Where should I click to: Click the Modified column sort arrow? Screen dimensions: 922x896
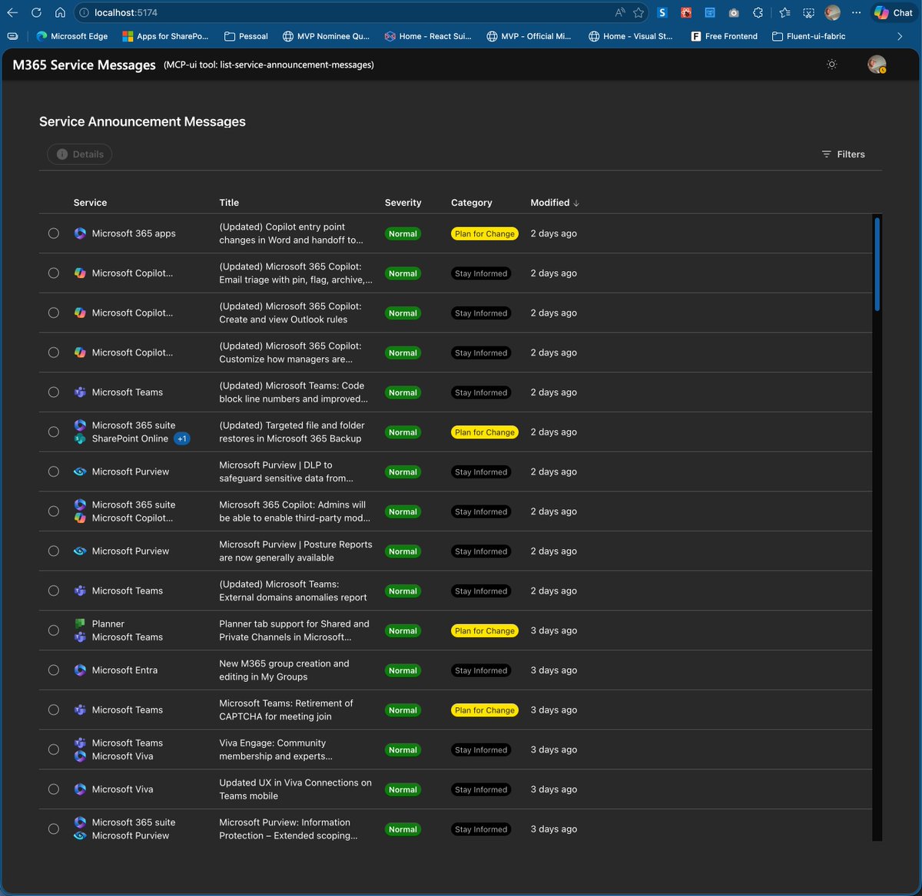coord(575,203)
